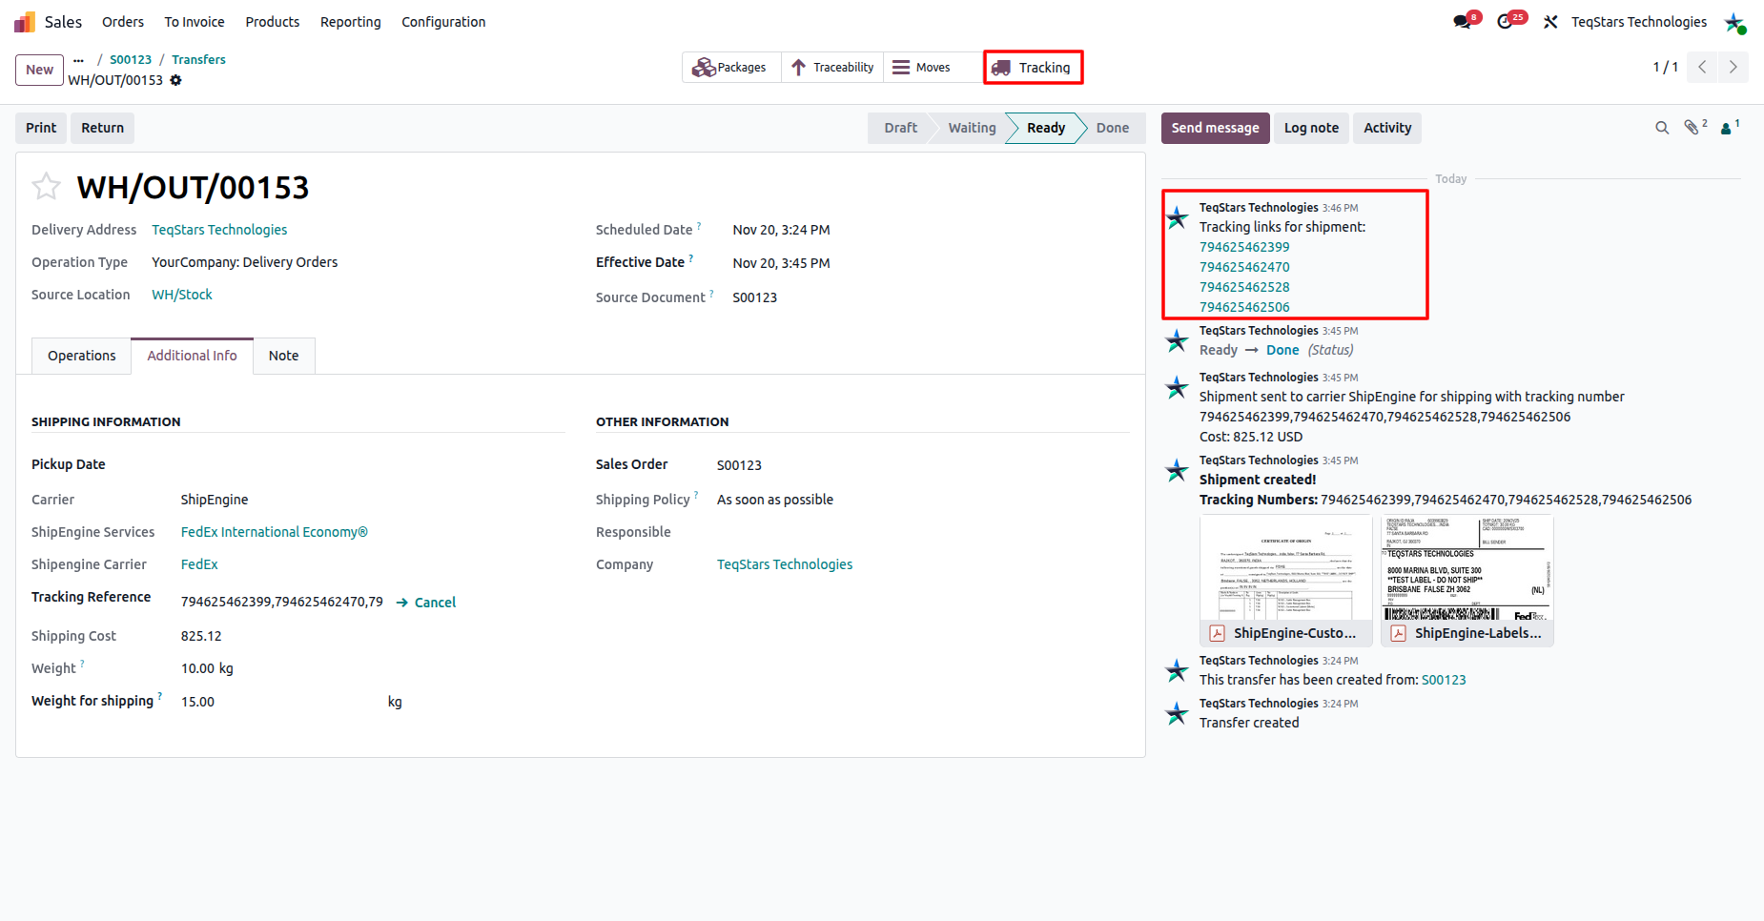
Task: Search messages with the magnifier icon
Action: (1662, 128)
